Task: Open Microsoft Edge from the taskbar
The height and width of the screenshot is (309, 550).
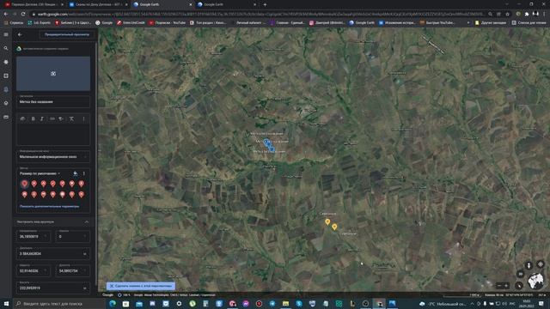Action: click(113, 303)
